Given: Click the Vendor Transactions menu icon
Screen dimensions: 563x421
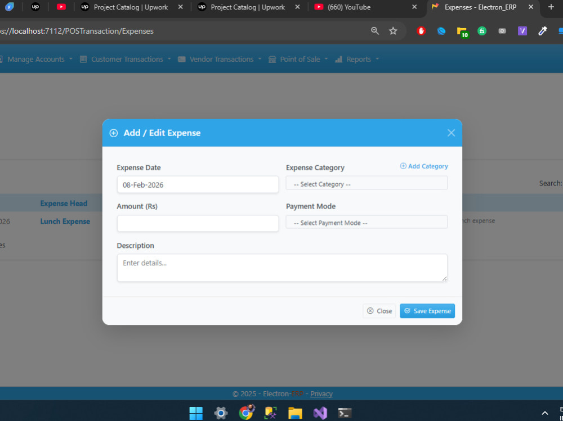Looking at the screenshot, I should coord(182,59).
